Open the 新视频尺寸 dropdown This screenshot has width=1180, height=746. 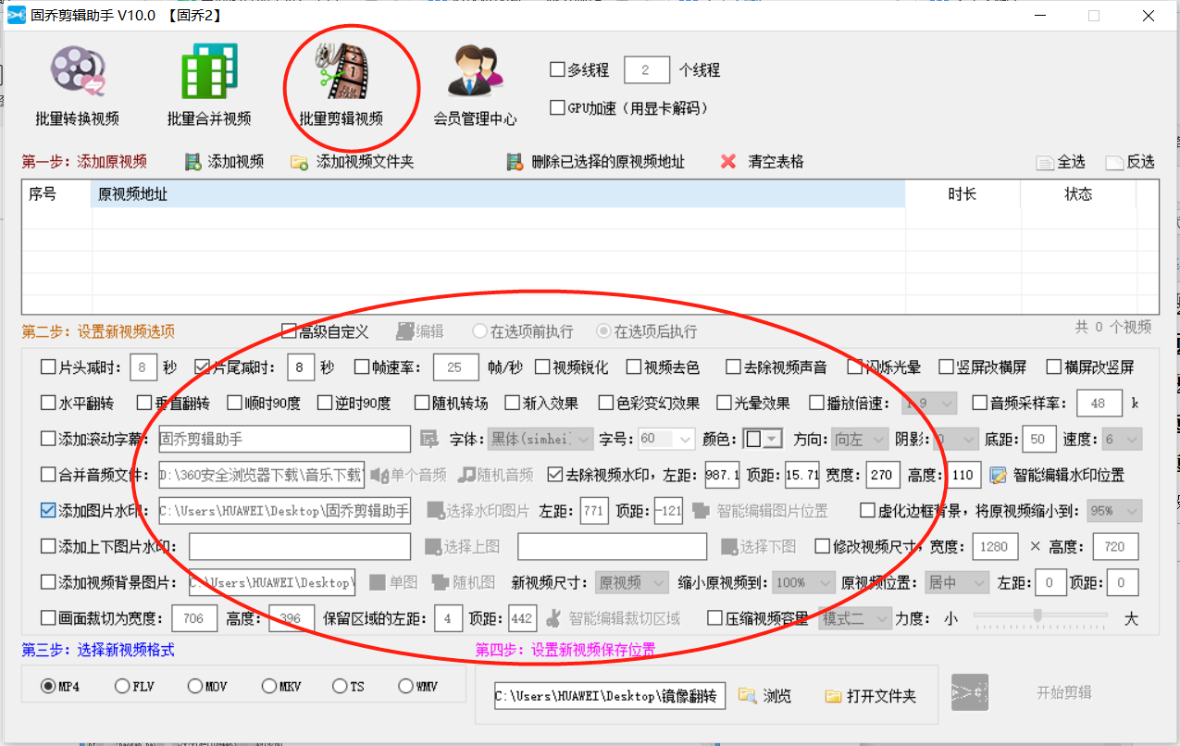click(x=634, y=582)
